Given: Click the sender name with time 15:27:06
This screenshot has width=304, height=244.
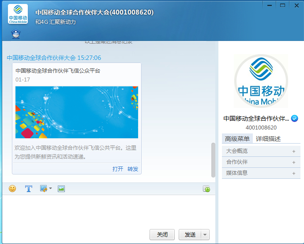Looking at the screenshot, I should 54,58.
